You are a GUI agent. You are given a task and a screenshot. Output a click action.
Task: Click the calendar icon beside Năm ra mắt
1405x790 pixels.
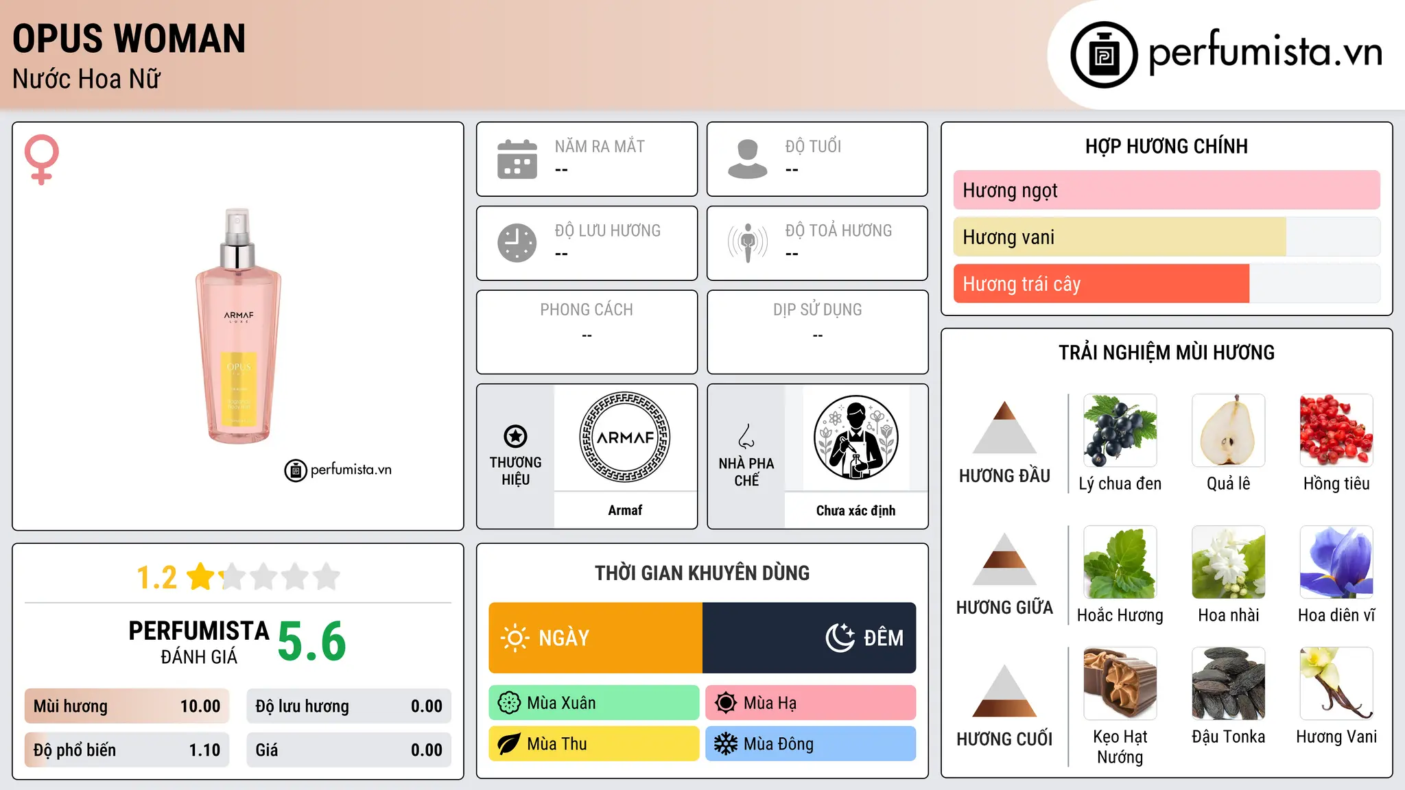517,159
